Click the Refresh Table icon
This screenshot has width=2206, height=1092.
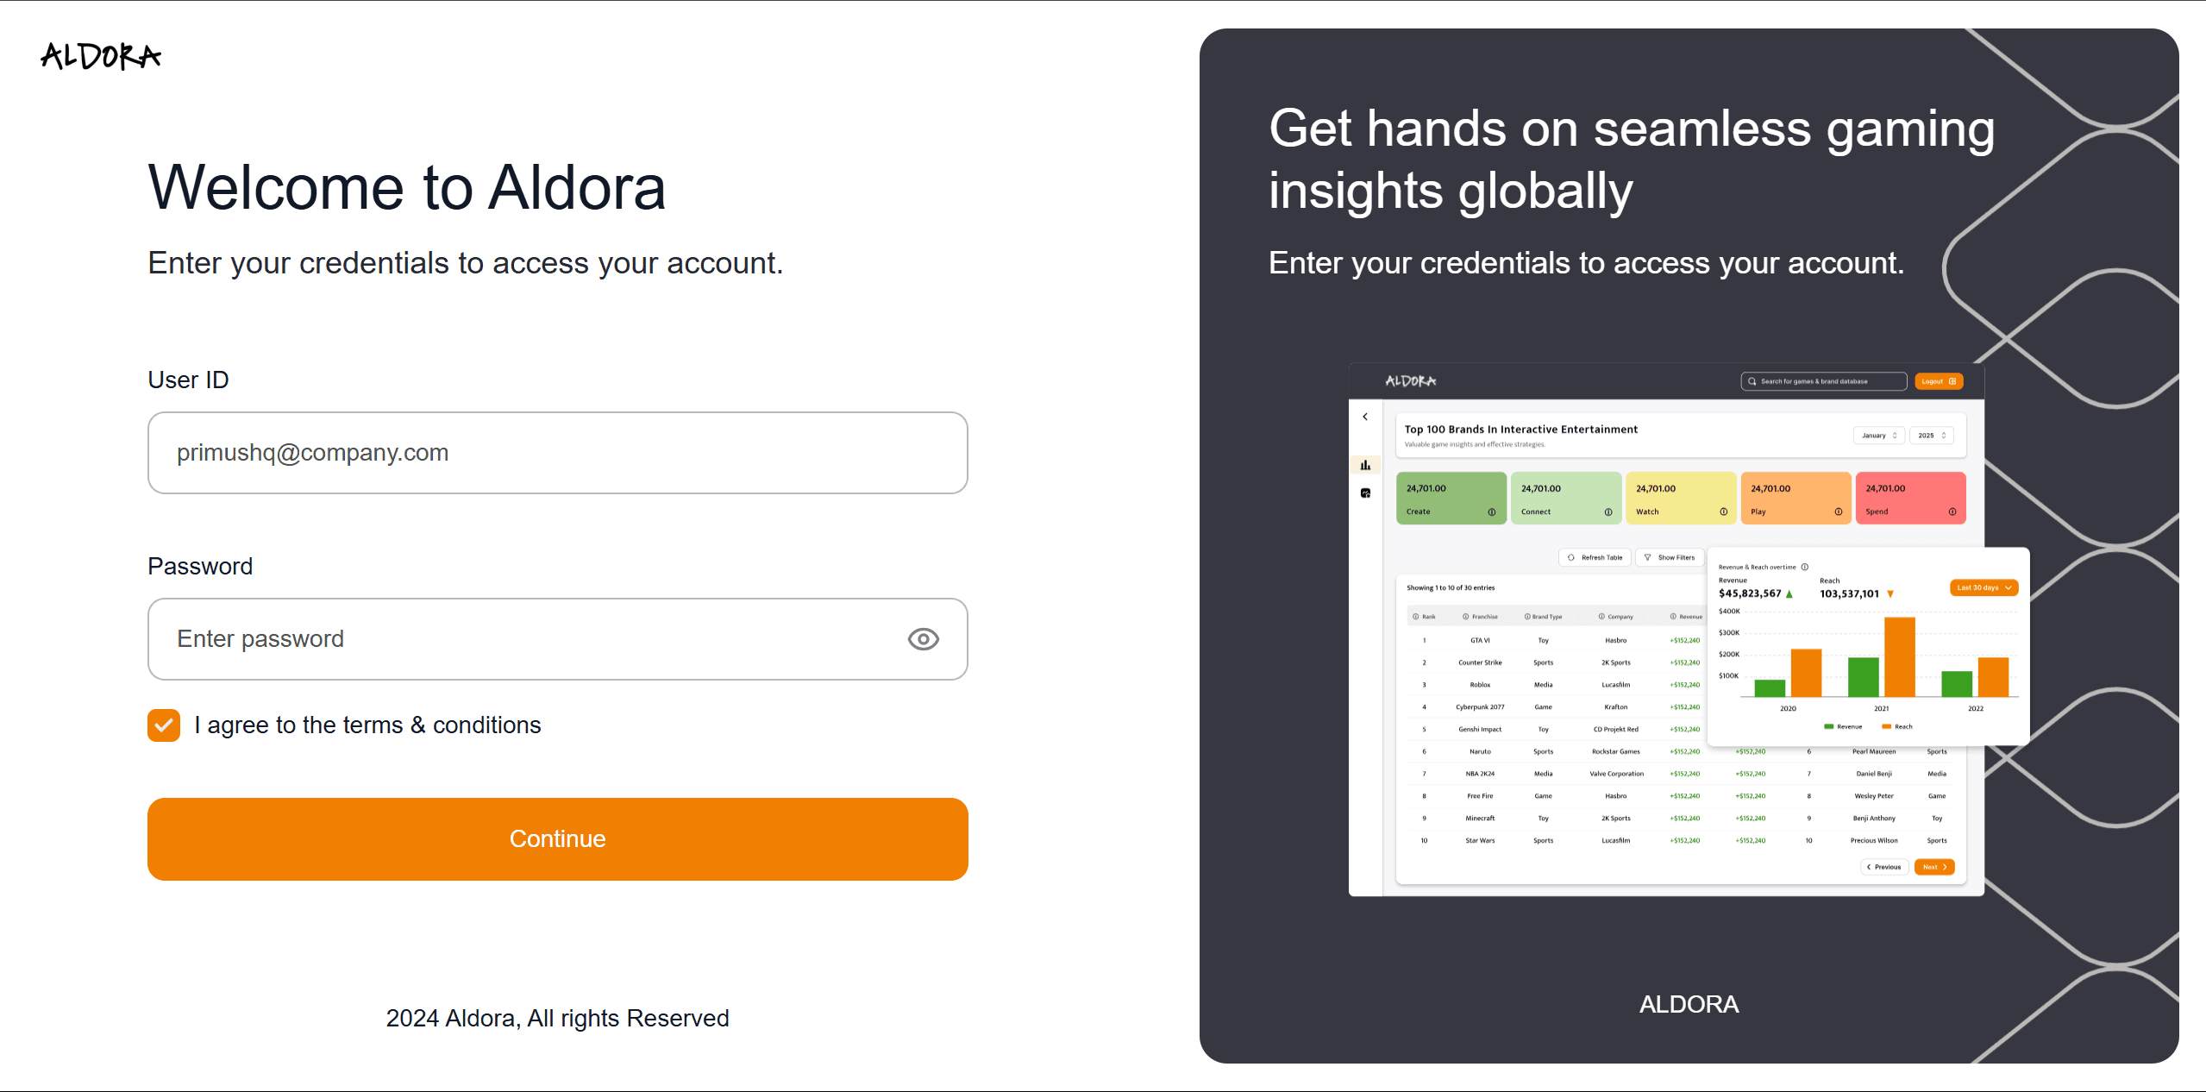[1571, 557]
